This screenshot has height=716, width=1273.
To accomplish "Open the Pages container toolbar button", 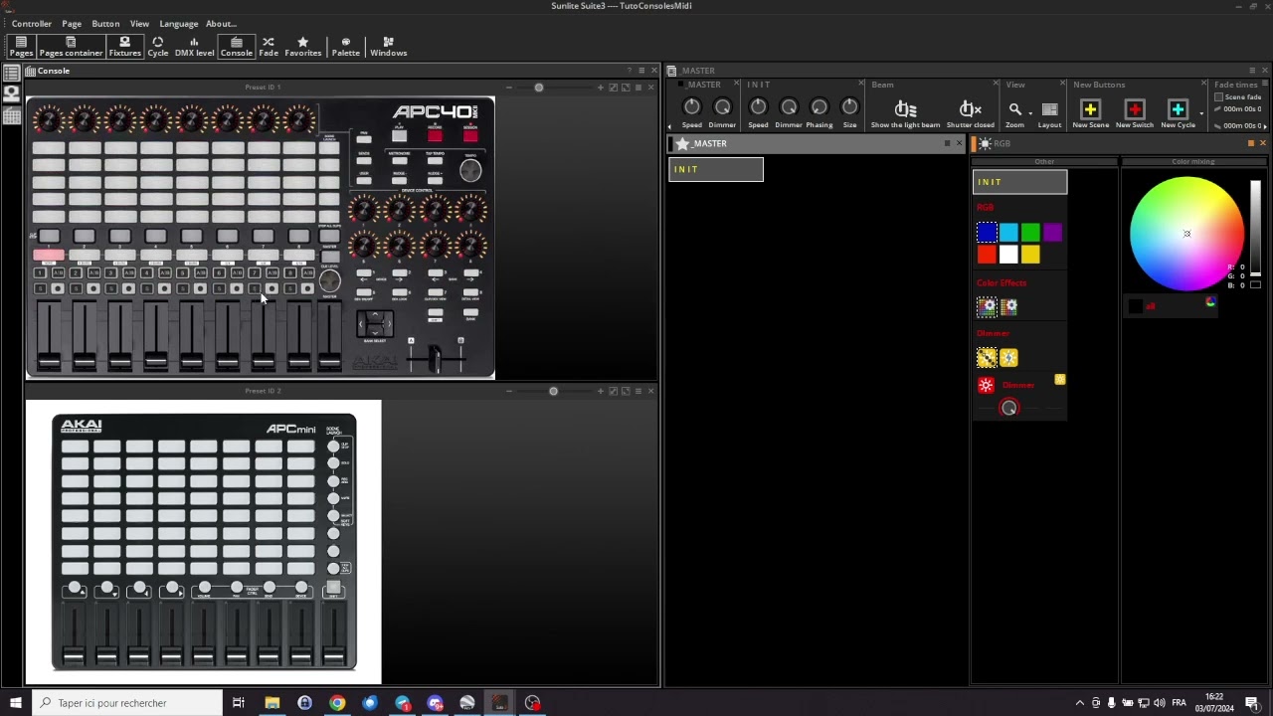I will point(71,46).
